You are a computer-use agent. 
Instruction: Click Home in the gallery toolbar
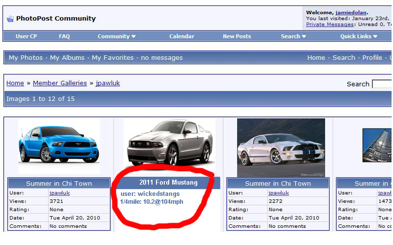316,57
